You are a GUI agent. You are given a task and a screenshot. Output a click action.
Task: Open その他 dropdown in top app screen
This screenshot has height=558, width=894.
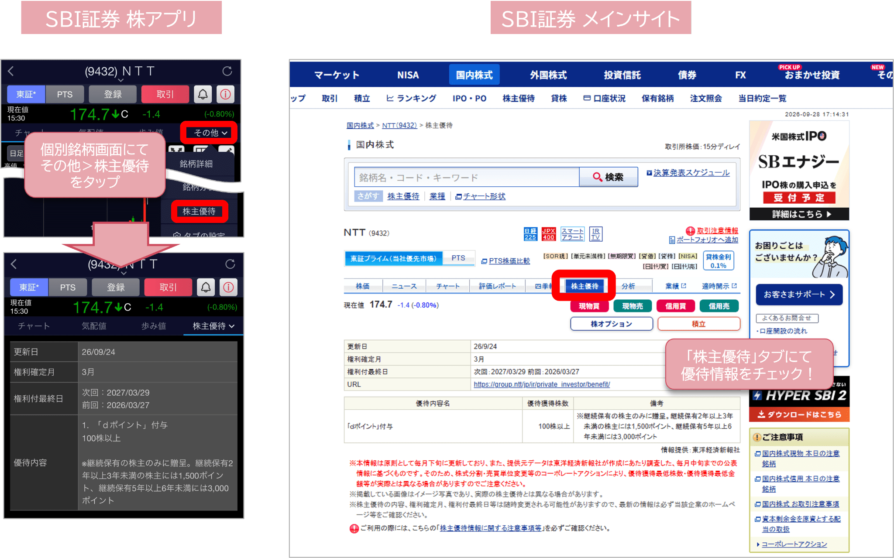pyautogui.click(x=210, y=133)
